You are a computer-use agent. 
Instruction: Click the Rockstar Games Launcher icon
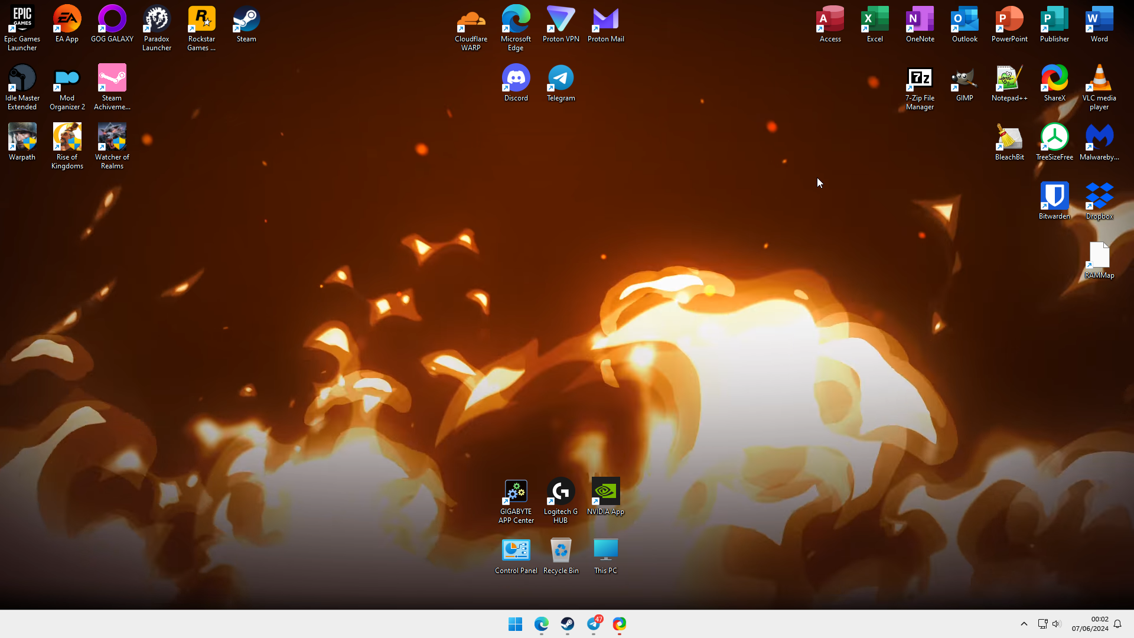(202, 27)
